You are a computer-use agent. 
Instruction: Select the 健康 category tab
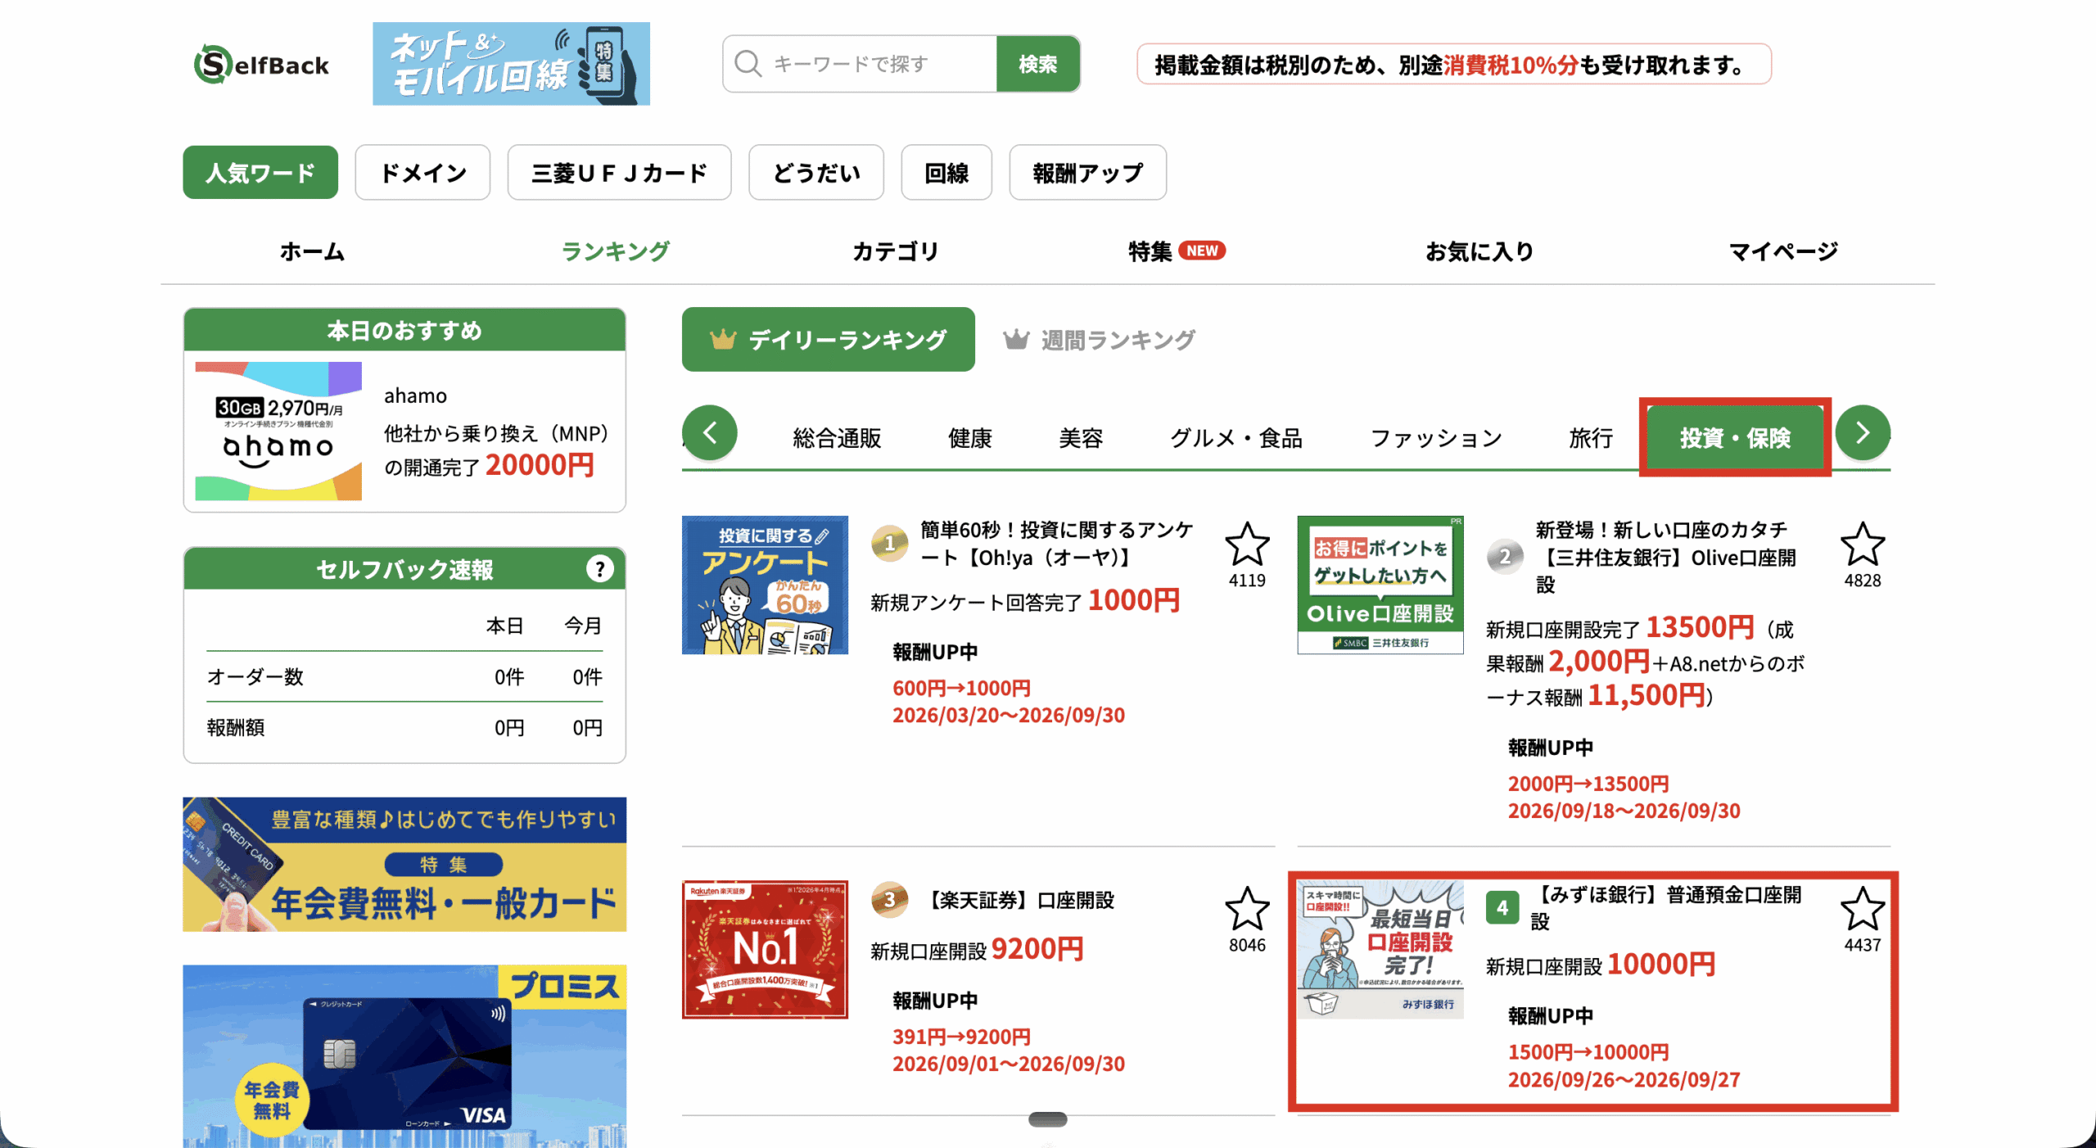(x=969, y=438)
